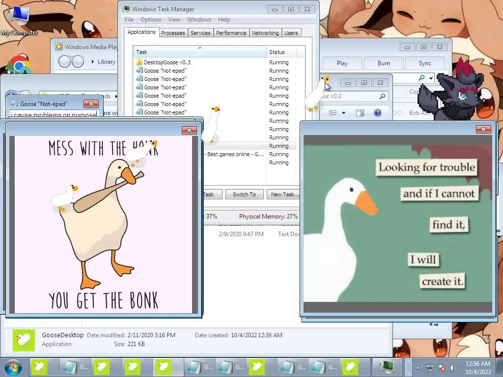This screenshot has height=377, width=503.
Task: Click the volume speaker tray icon
Action: 453,368
